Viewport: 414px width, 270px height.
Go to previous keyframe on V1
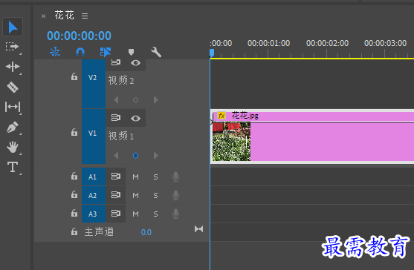(x=116, y=156)
